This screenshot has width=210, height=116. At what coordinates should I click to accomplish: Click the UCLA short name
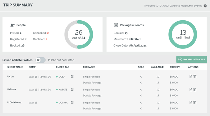click(x=11, y=76)
